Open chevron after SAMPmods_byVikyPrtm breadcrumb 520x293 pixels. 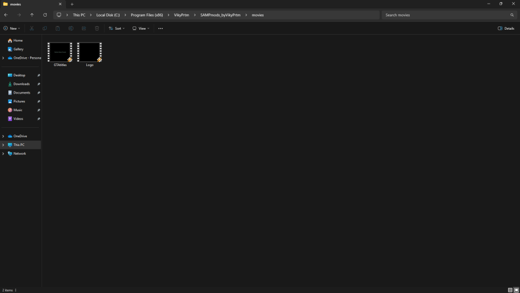(x=246, y=15)
